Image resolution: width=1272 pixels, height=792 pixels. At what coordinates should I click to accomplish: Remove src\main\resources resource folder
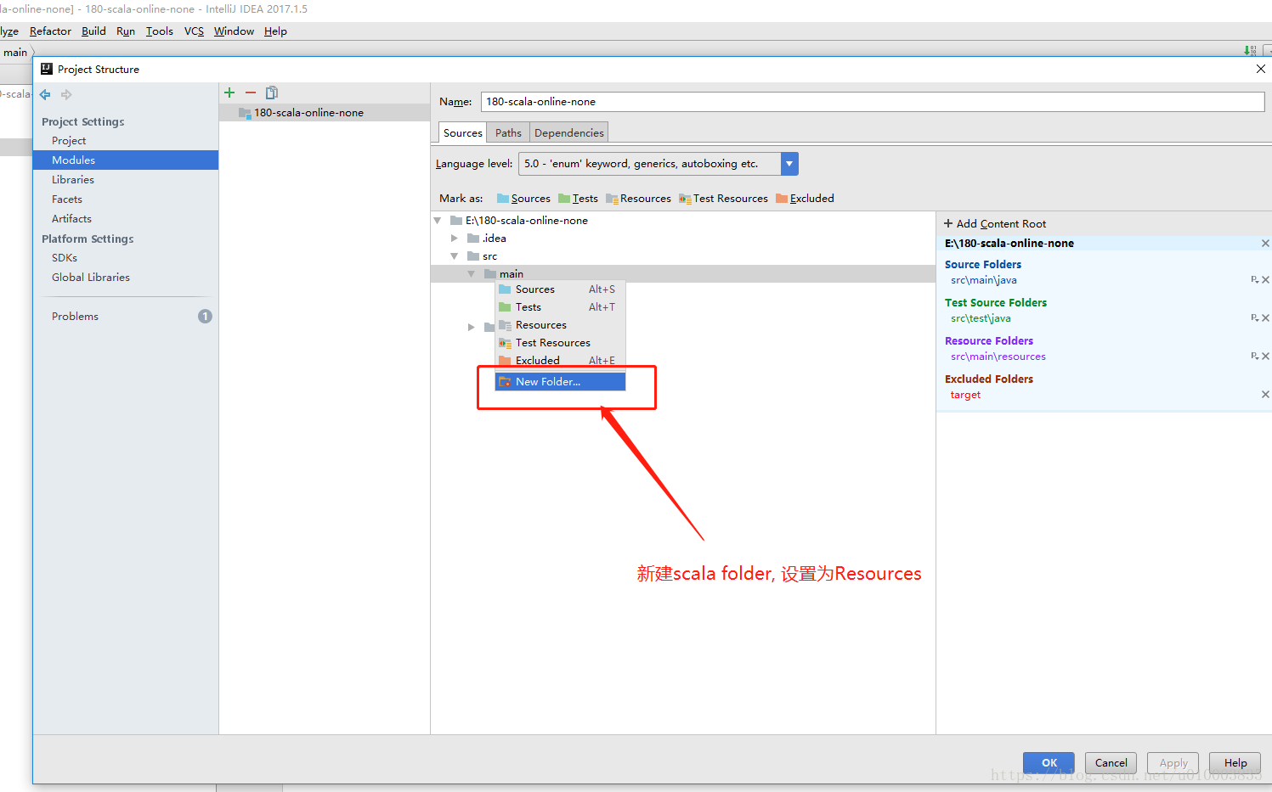click(x=1265, y=357)
